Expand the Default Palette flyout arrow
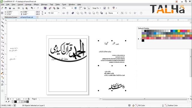This screenshot has height=108, width=192. pos(138,39)
